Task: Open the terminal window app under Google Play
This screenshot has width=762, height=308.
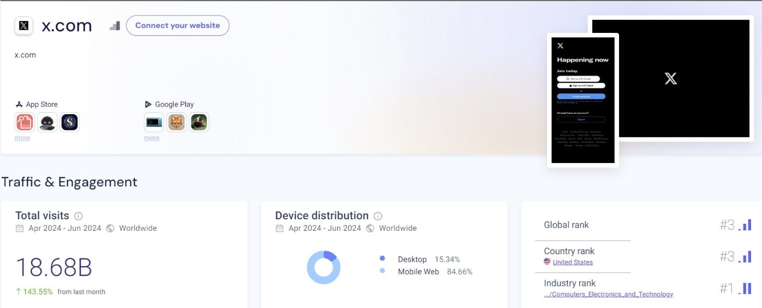Action: click(154, 122)
